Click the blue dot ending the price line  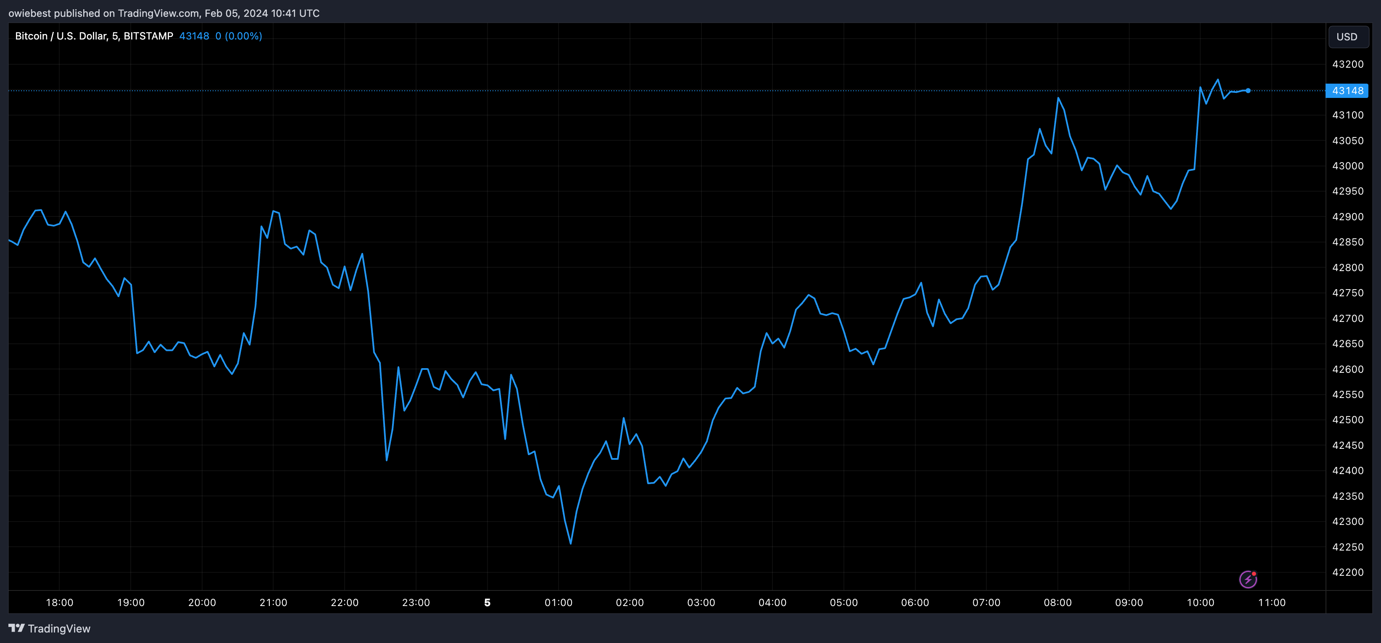click(x=1248, y=91)
